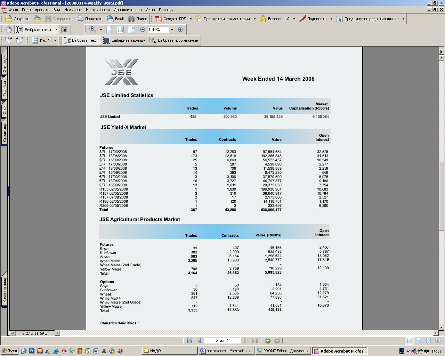
Task: Switch to Continuous page layout
Action: click(x=419, y=341)
